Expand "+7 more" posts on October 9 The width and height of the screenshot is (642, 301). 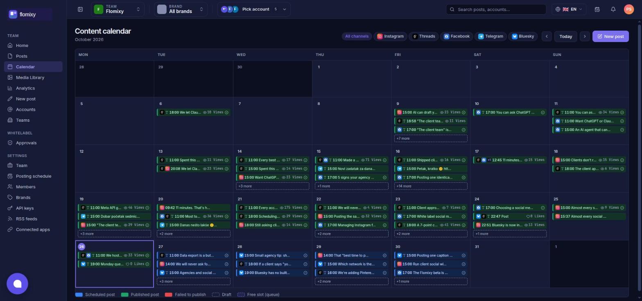tap(430, 138)
